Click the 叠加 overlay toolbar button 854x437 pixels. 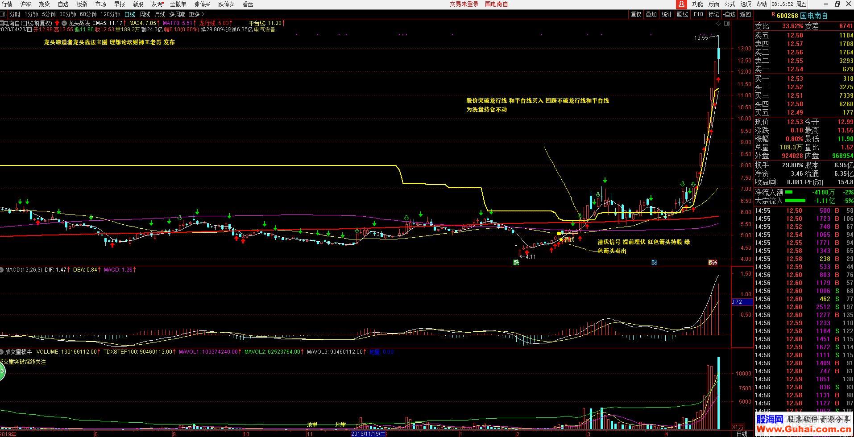(651, 14)
